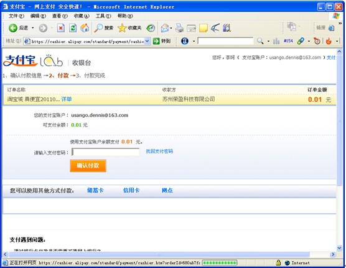This screenshot has height=268, width=346.
Task: Click the payment password input field
Action: 106,152
